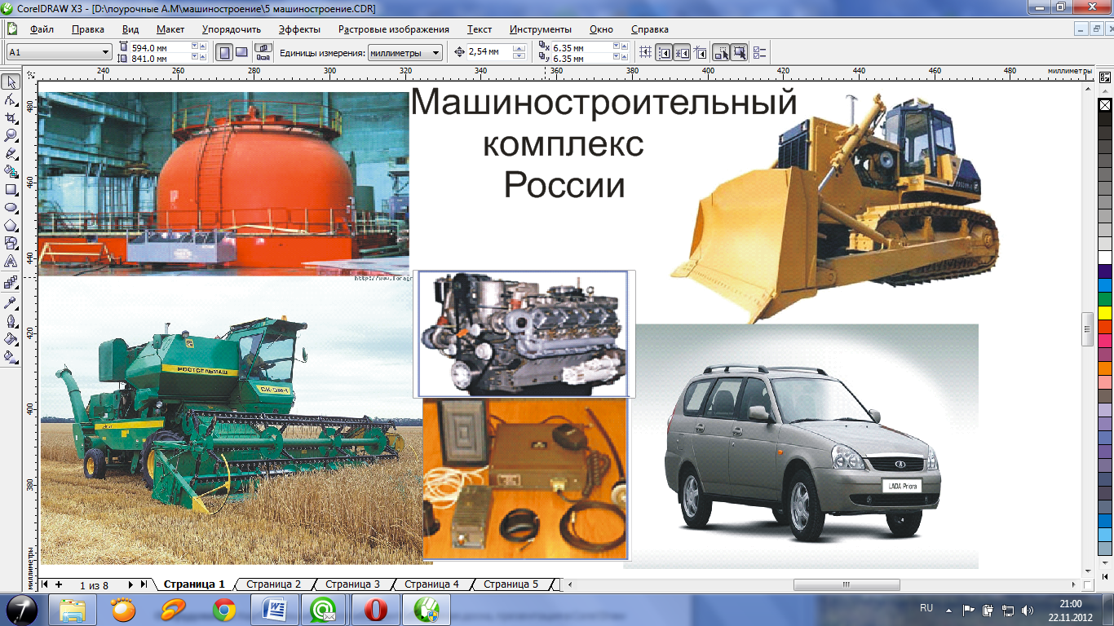Select the Rectangle tool
1114x626 pixels.
(x=11, y=189)
